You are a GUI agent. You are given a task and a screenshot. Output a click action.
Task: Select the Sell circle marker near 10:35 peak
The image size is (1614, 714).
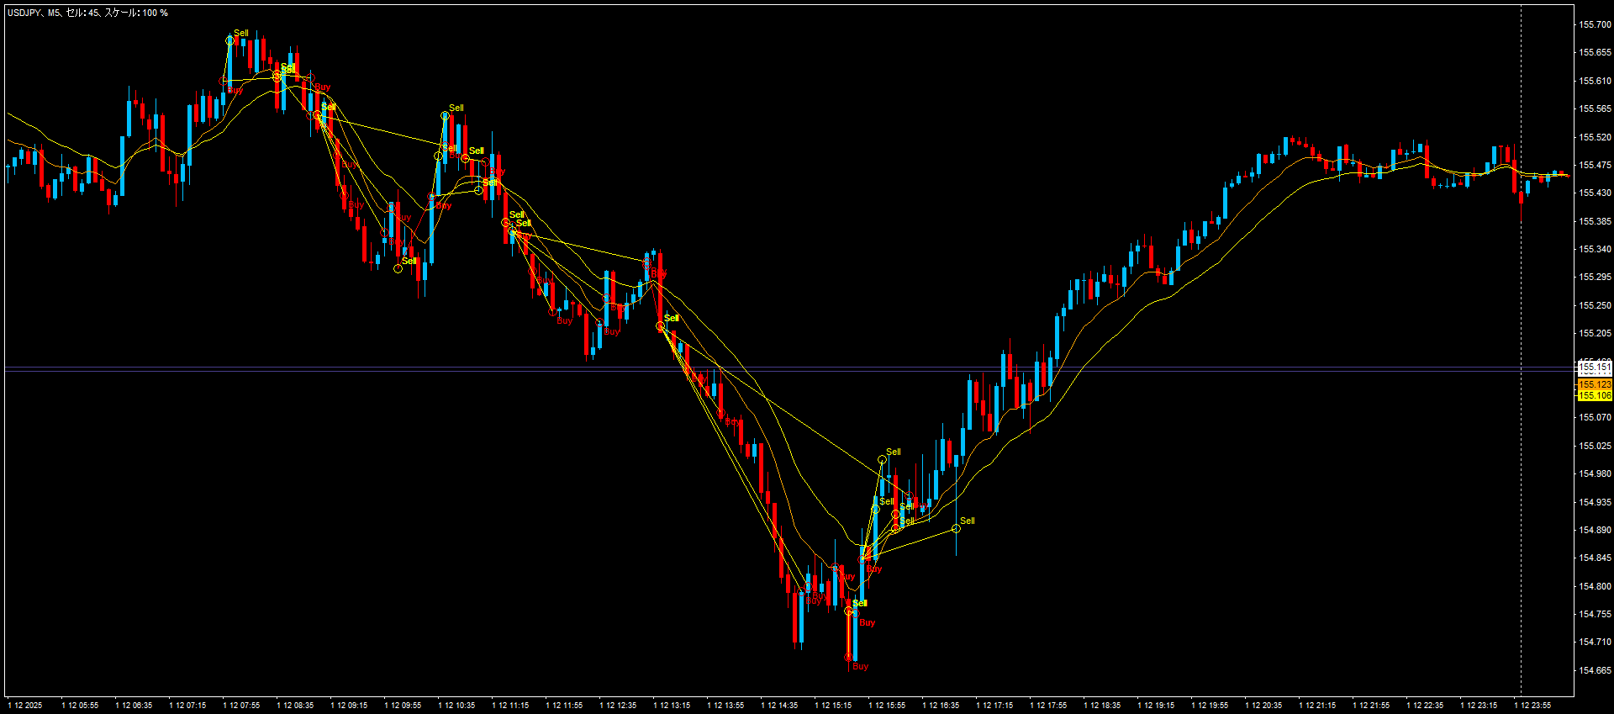[x=446, y=115]
